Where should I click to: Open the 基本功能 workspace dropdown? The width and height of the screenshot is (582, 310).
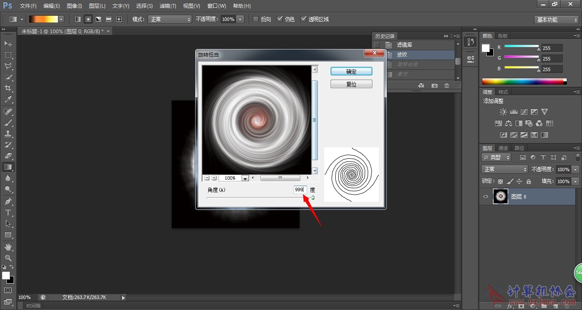pos(556,20)
